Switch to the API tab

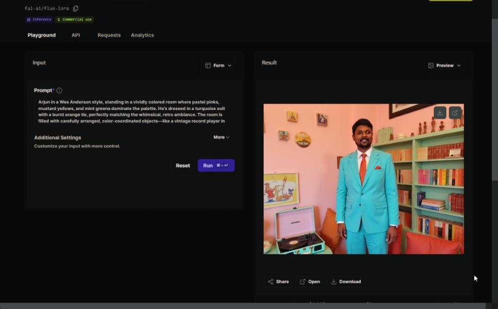[x=75, y=35]
